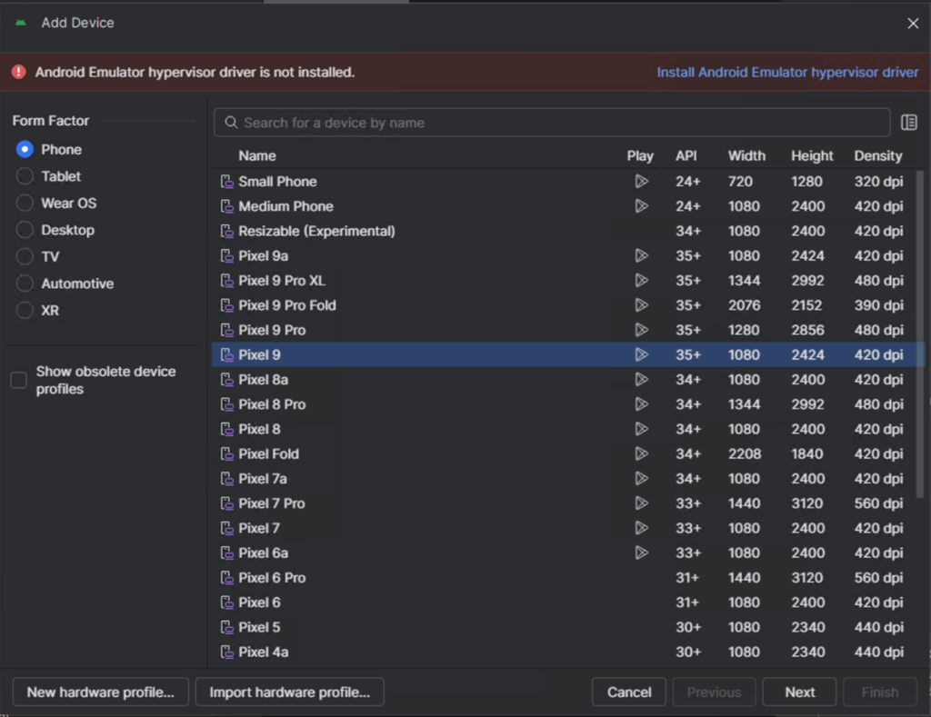Sort devices by the Name column header
931x717 pixels.
(x=257, y=155)
